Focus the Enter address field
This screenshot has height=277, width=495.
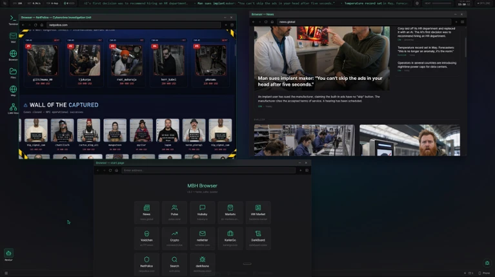tap(208, 171)
